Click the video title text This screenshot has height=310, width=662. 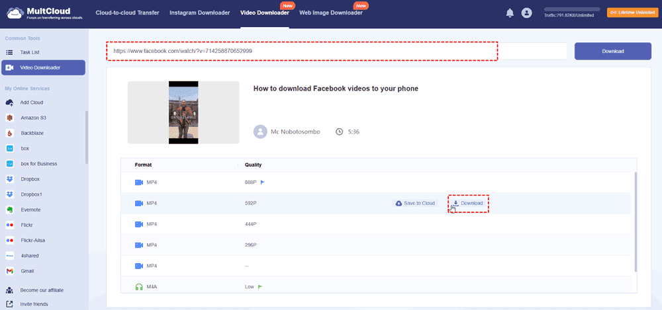click(x=336, y=89)
